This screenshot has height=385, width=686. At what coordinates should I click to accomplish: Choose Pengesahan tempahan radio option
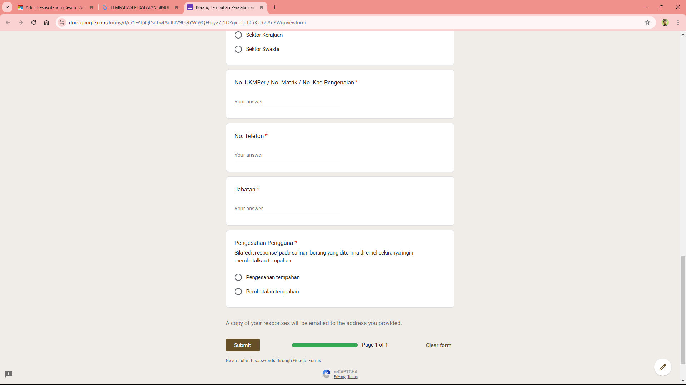point(238,277)
